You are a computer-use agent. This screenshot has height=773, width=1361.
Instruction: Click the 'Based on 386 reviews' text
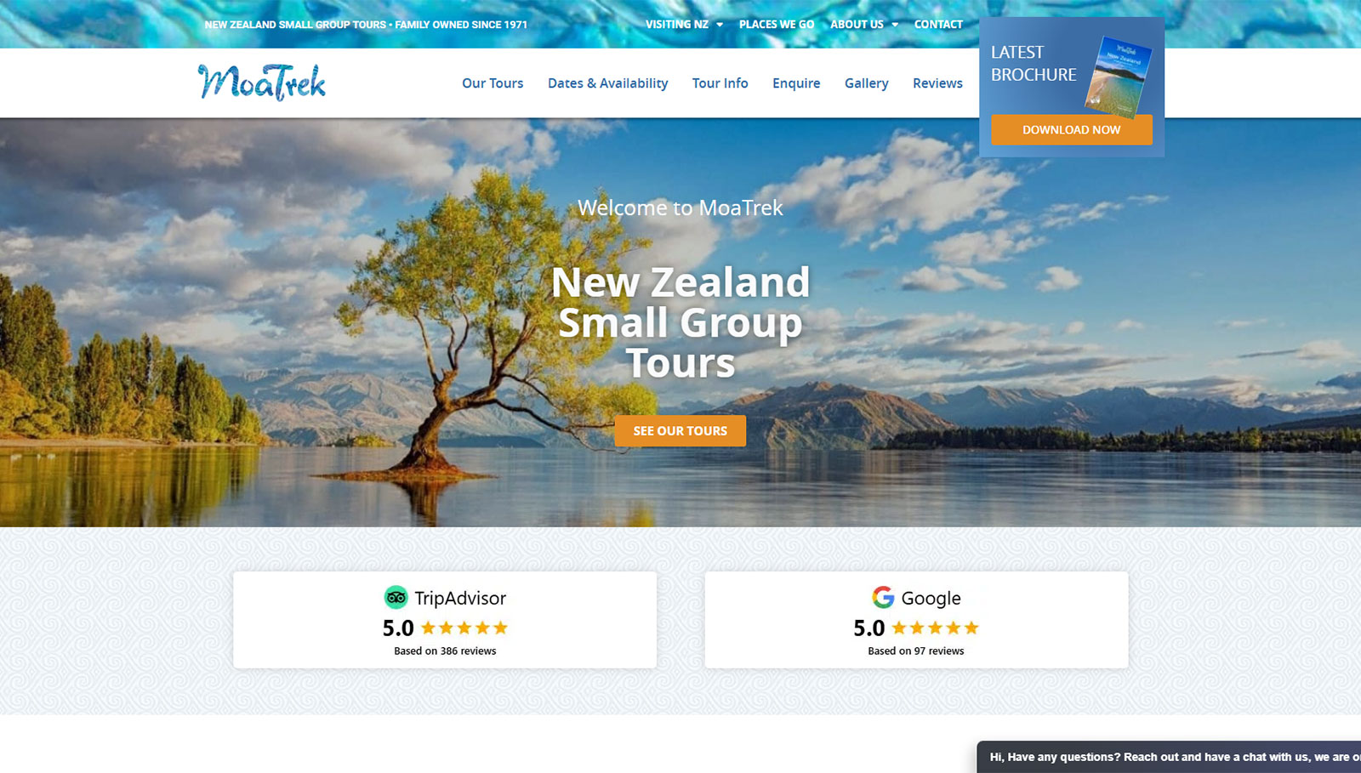445,651
